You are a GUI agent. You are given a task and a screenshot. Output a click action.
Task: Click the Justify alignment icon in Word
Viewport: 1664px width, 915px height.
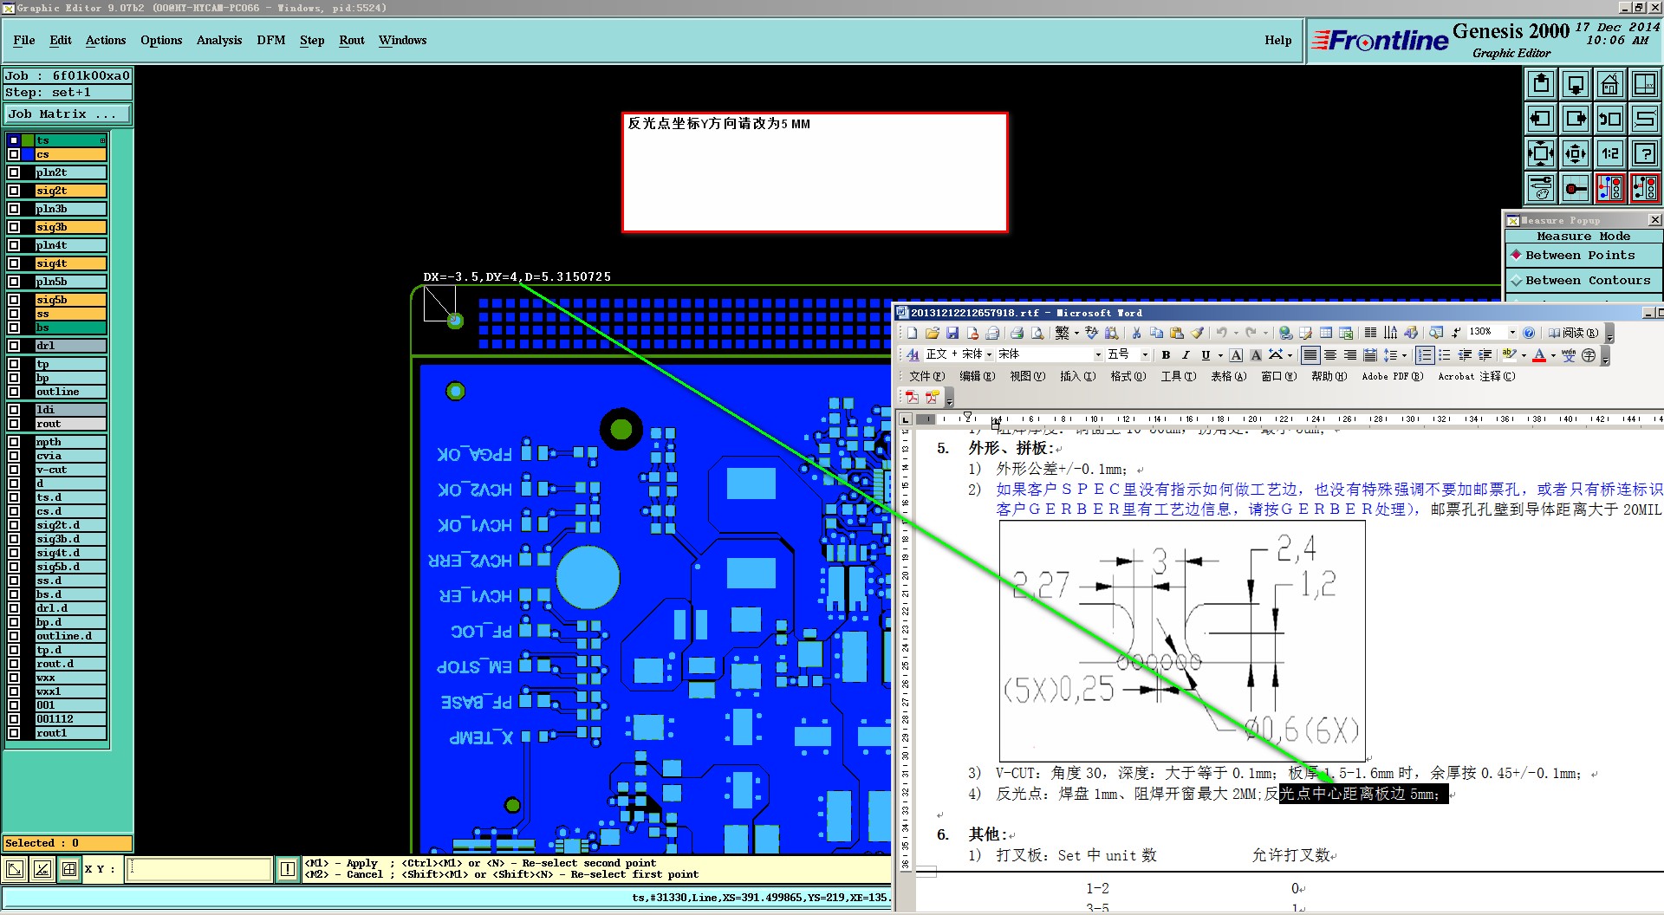(x=1310, y=354)
